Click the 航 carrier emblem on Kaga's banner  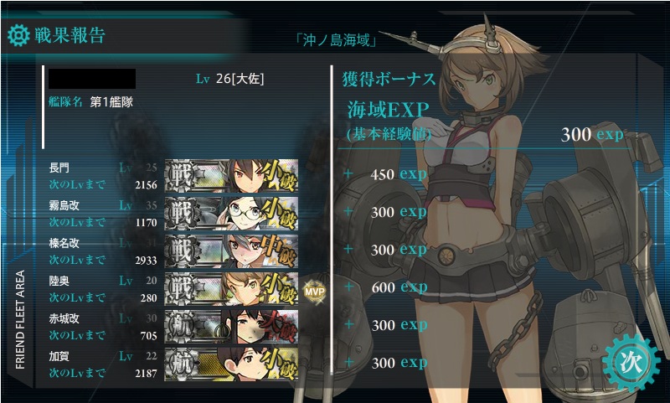click(183, 364)
